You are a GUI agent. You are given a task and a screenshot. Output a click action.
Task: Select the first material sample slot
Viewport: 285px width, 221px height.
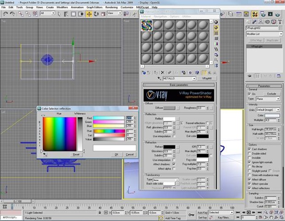point(146,24)
